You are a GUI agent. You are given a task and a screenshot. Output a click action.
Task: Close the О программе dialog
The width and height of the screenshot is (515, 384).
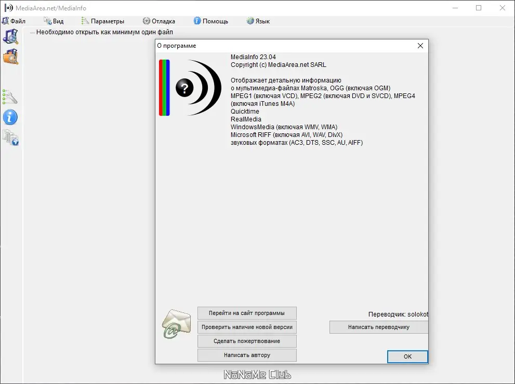click(x=420, y=46)
